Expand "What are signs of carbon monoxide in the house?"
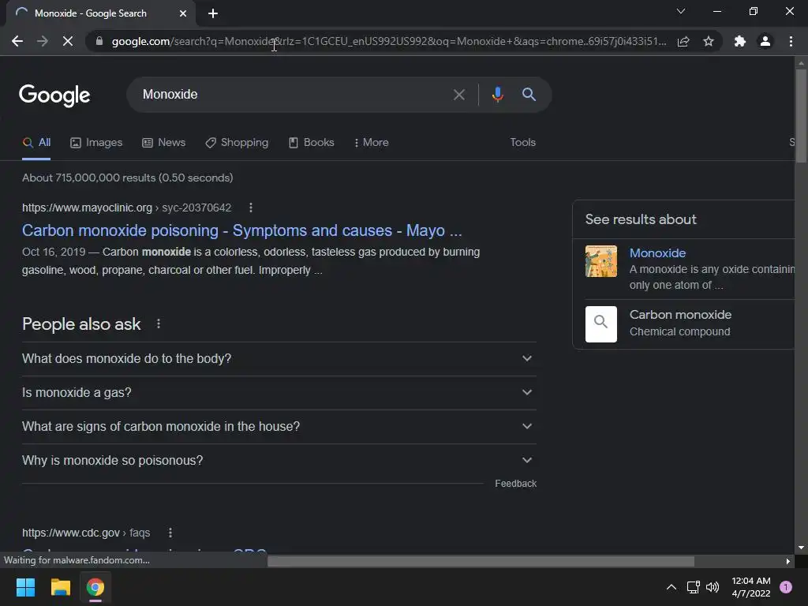 point(279,427)
